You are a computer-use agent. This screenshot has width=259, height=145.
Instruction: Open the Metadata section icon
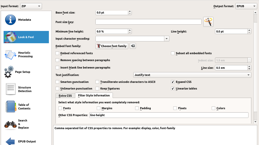(10, 20)
